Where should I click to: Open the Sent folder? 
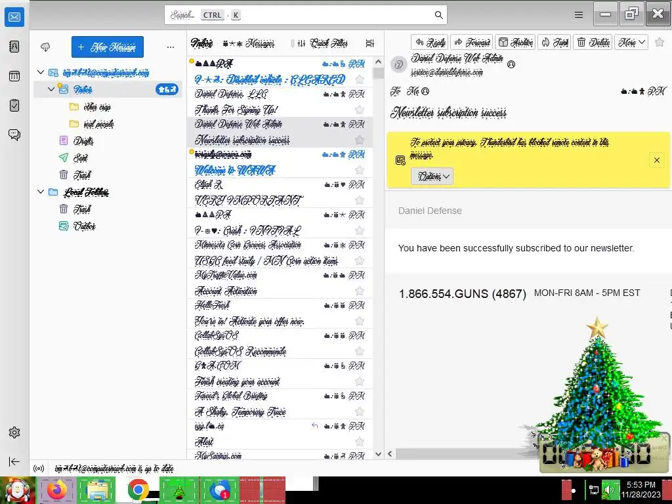[81, 157]
